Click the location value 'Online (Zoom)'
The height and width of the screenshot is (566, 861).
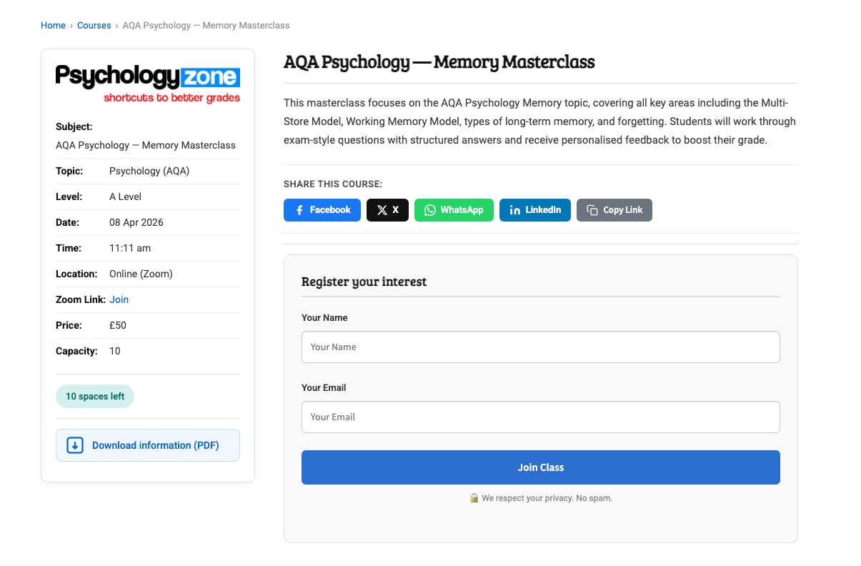click(x=141, y=274)
